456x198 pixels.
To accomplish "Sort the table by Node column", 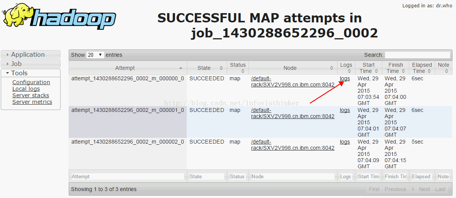I will tap(293, 68).
